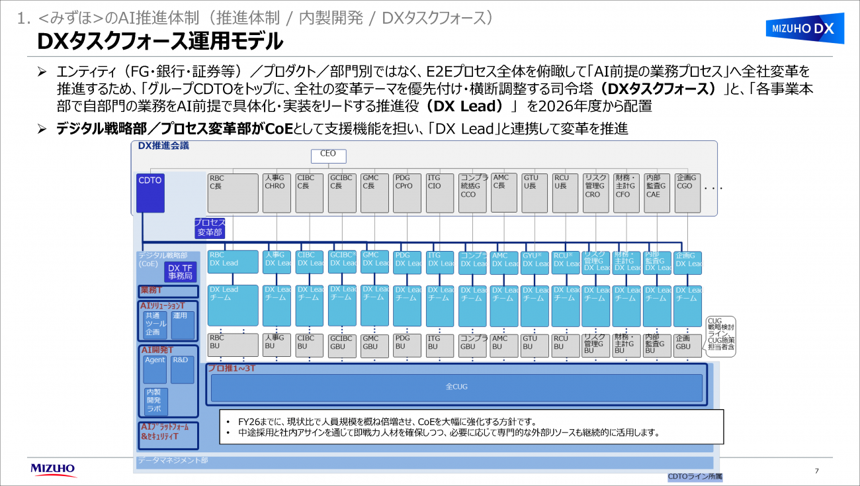Select the slide title DXタスクフォース運用モデル
Viewport: 860px width, 486px height.
pyautogui.click(x=159, y=42)
